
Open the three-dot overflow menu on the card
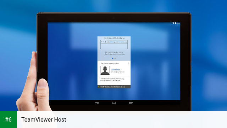pos(128,63)
